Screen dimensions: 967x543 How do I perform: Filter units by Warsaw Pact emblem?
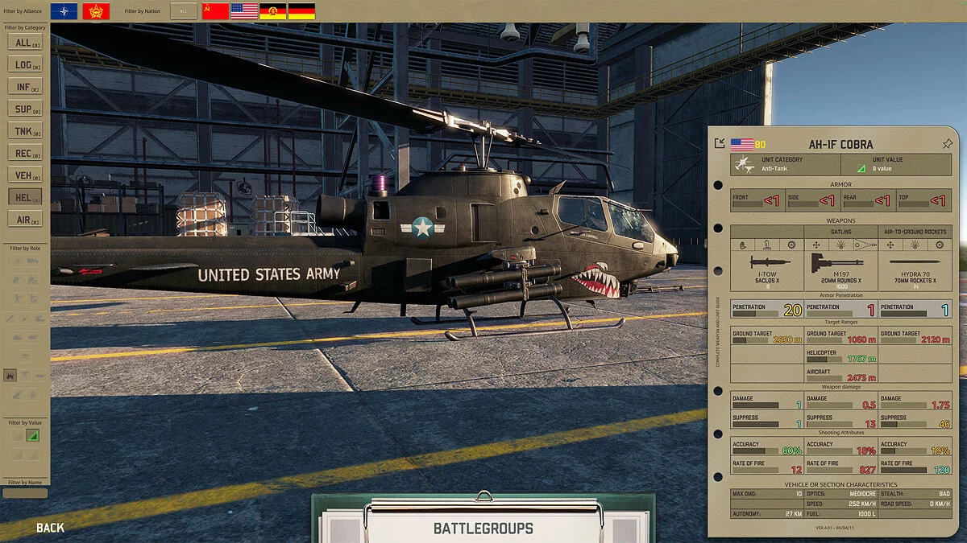(96, 11)
